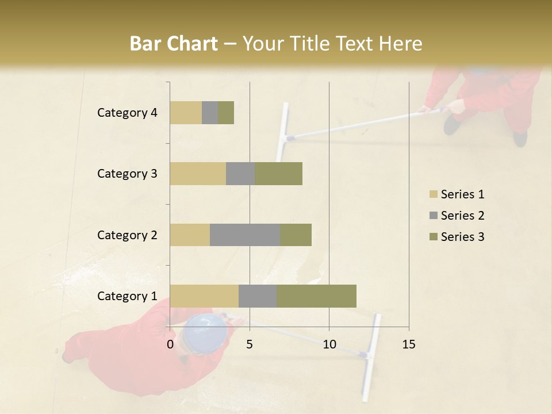Click the 10 value on horizontal axis
552x414 pixels.
[x=329, y=344]
